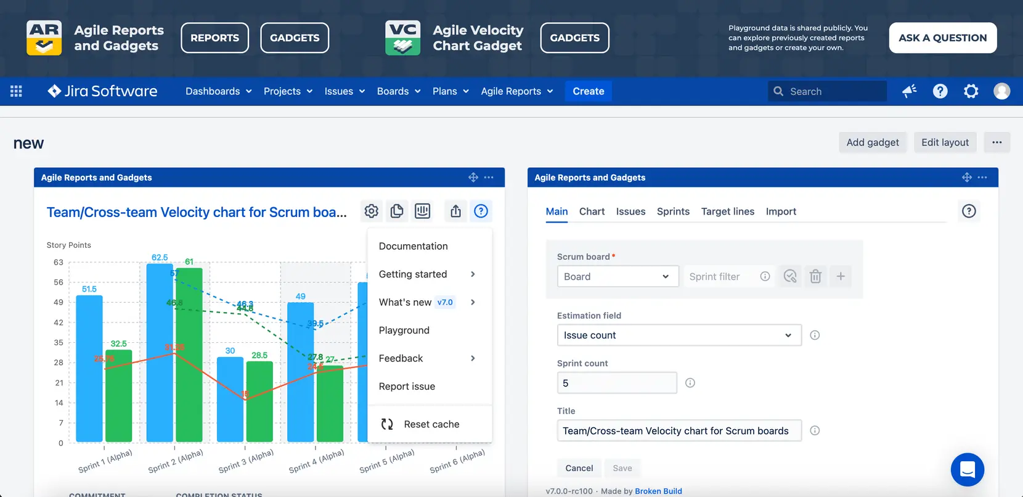Switch to the Main tab
1023x497 pixels.
(556, 212)
